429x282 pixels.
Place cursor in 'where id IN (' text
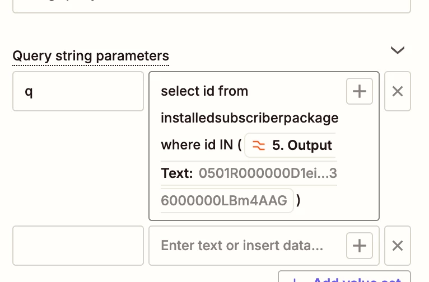tap(201, 145)
